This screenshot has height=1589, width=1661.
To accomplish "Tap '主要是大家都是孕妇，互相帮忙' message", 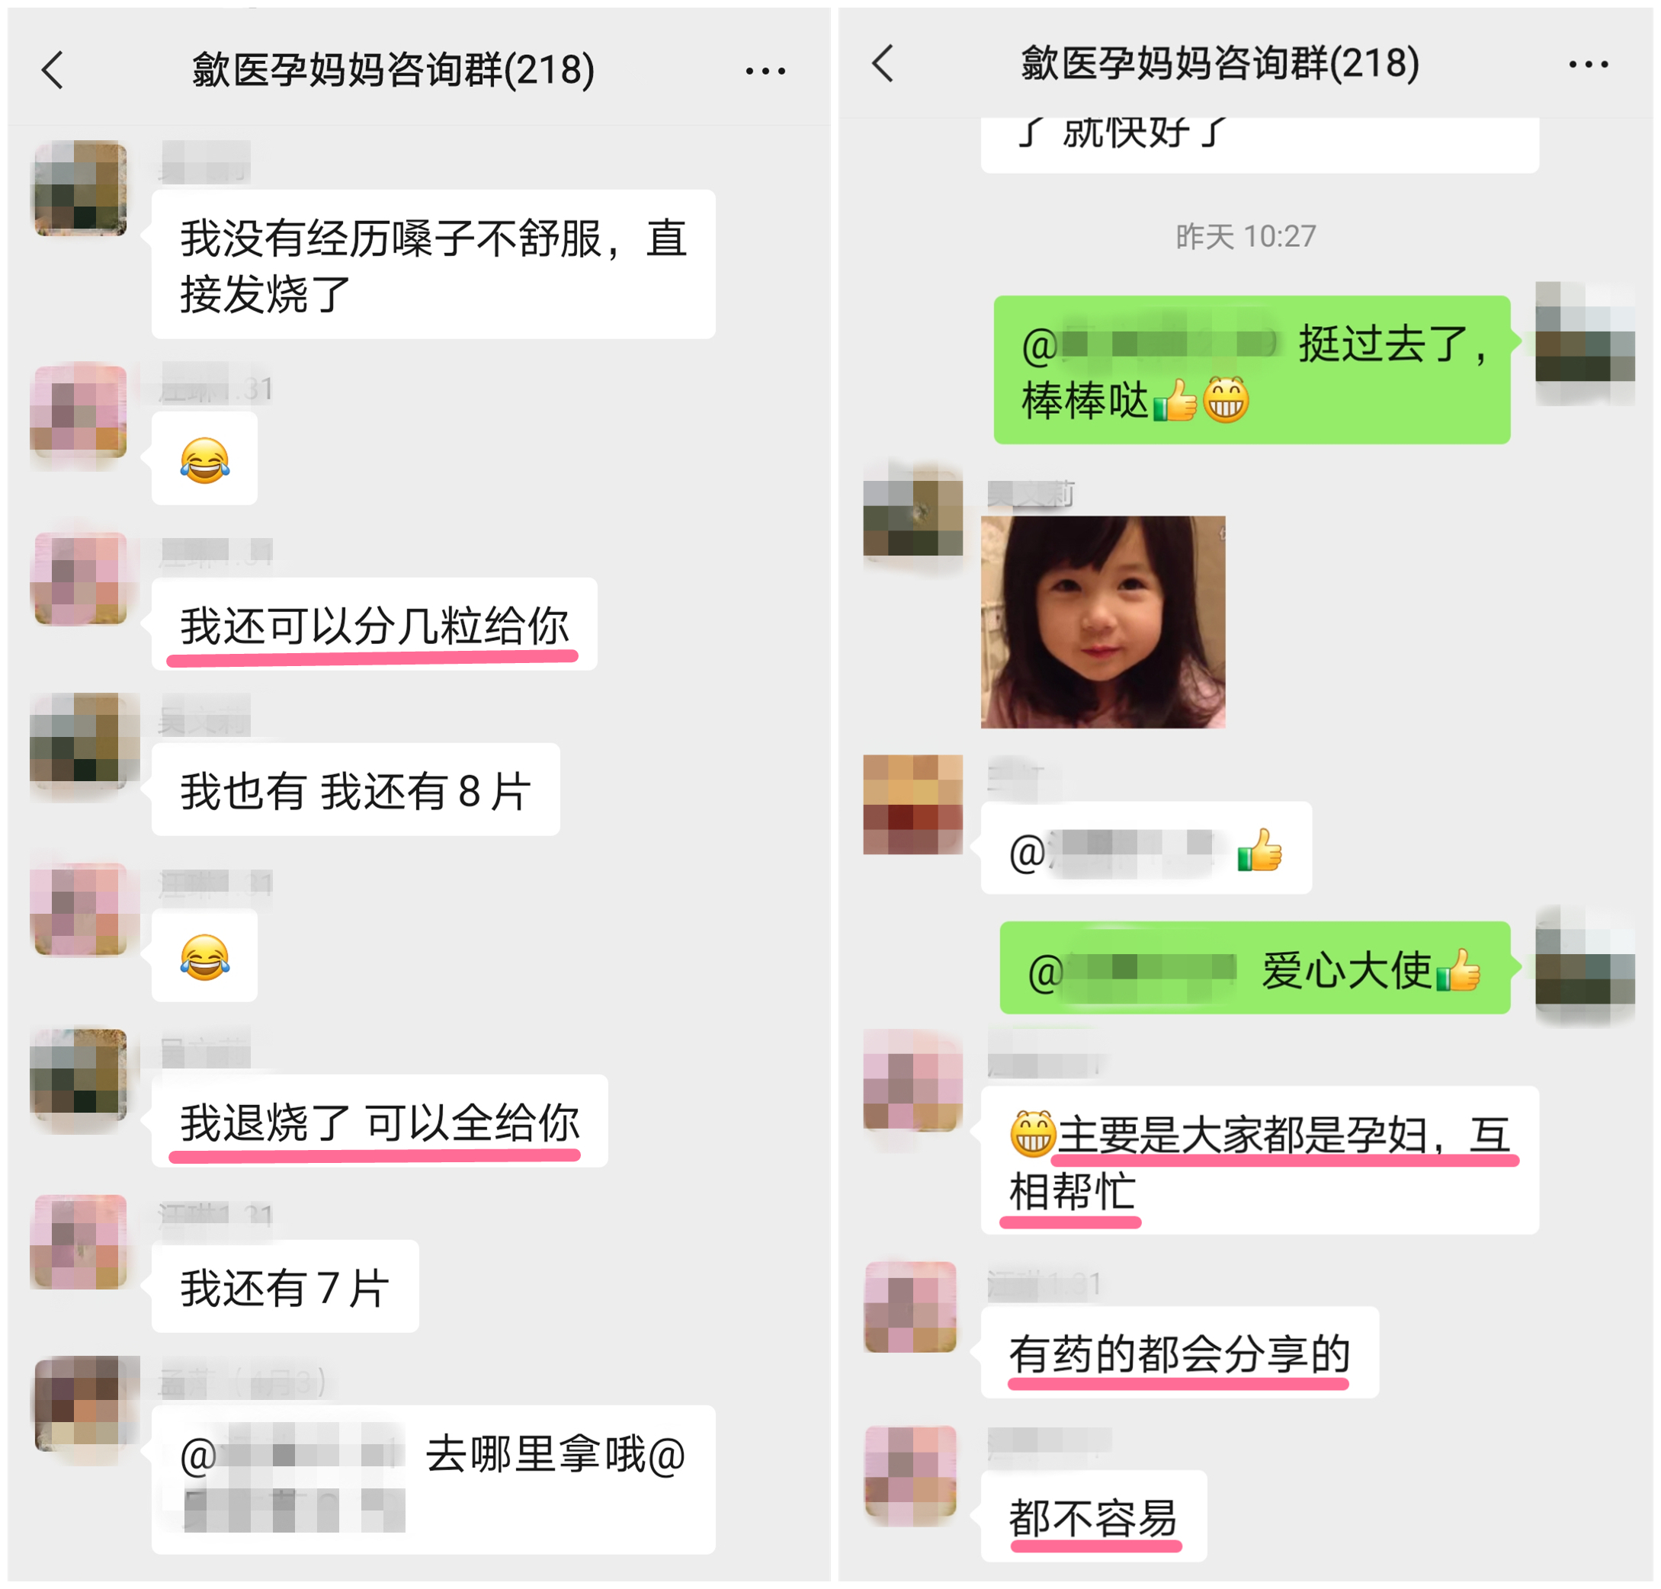I will point(1259,1158).
